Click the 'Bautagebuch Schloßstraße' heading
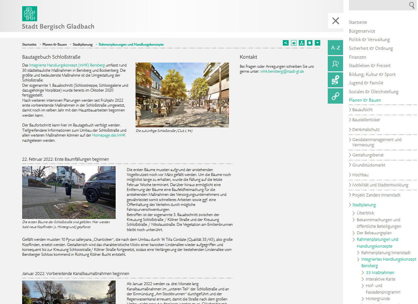 pyautogui.click(x=51, y=57)
